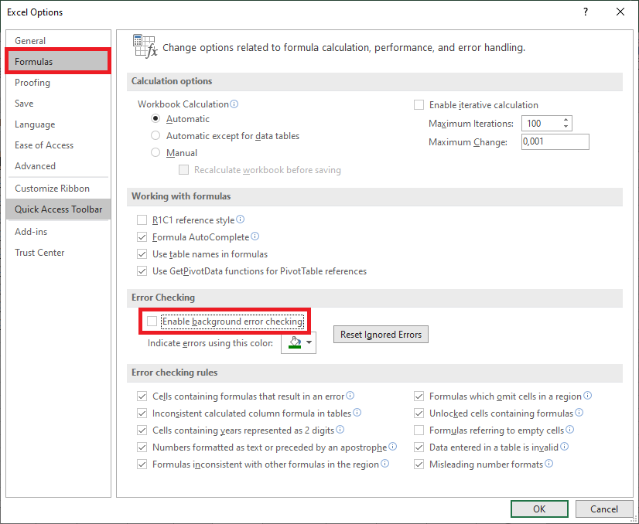Click info icon for misleading number formats
This screenshot has height=524, width=639.
549,464
